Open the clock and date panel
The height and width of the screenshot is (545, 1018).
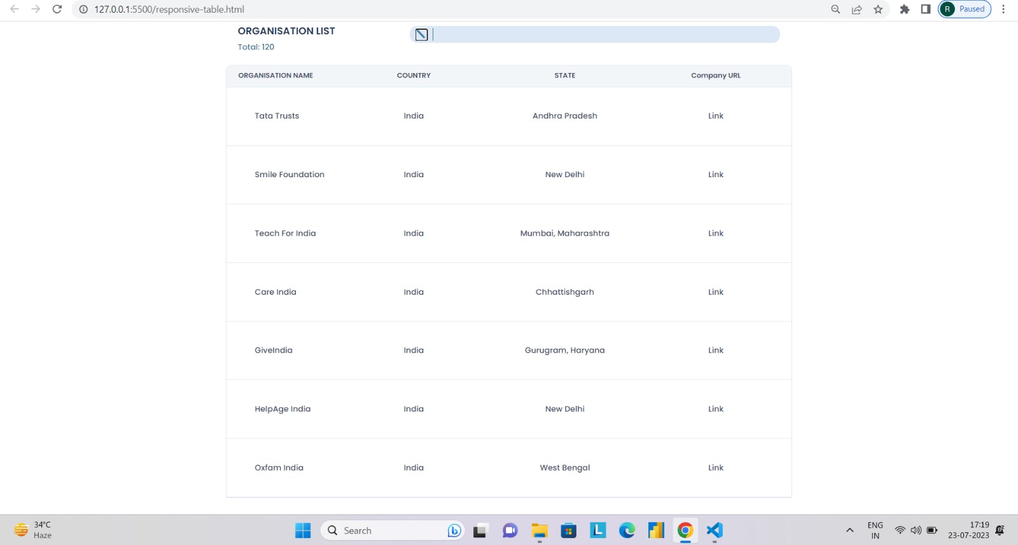click(x=968, y=530)
